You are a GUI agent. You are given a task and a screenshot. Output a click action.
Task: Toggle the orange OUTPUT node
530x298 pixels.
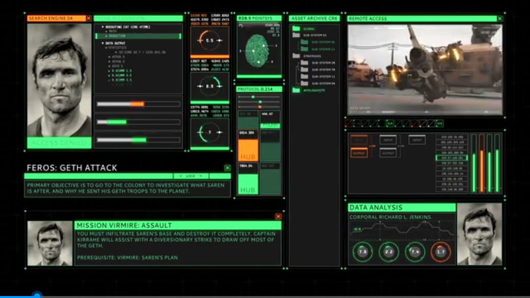[x=358, y=153]
